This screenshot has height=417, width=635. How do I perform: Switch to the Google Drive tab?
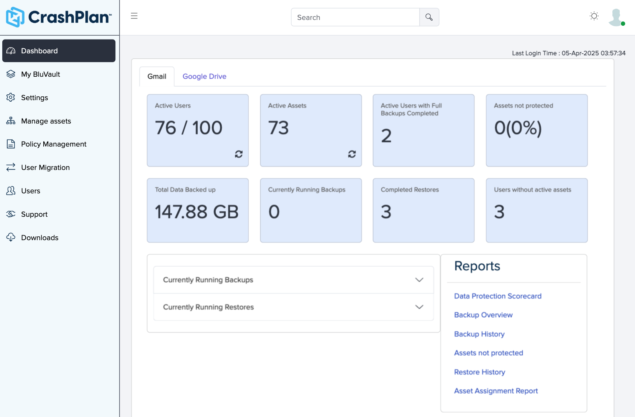coord(204,76)
